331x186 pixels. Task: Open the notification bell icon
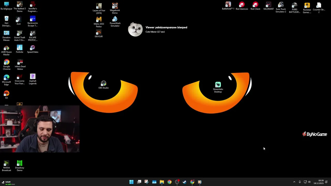tap(326, 182)
